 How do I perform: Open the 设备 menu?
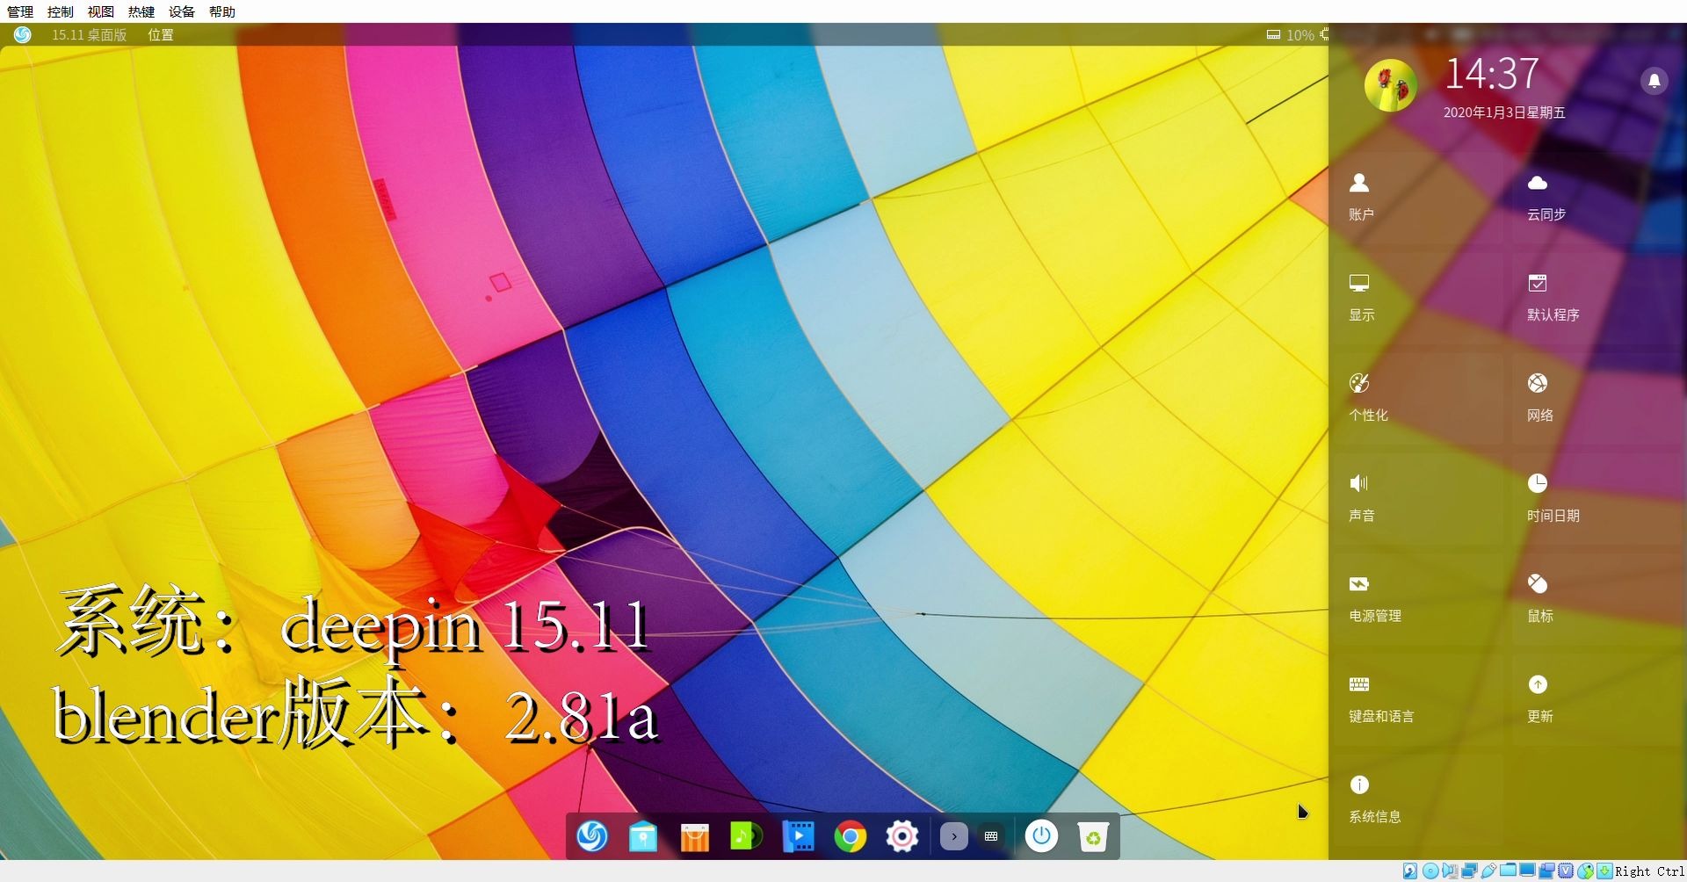coord(180,11)
